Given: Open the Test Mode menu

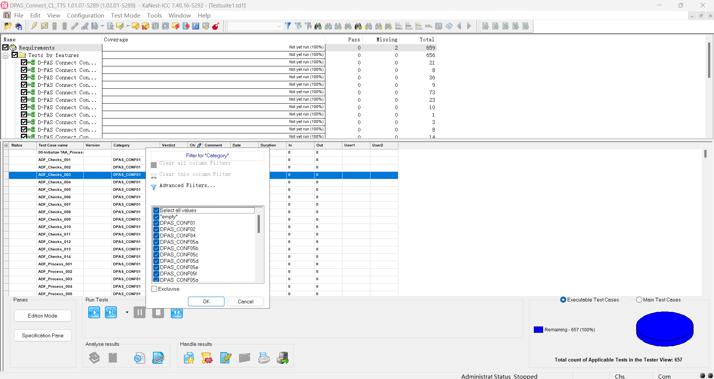Looking at the screenshot, I should 125,15.
